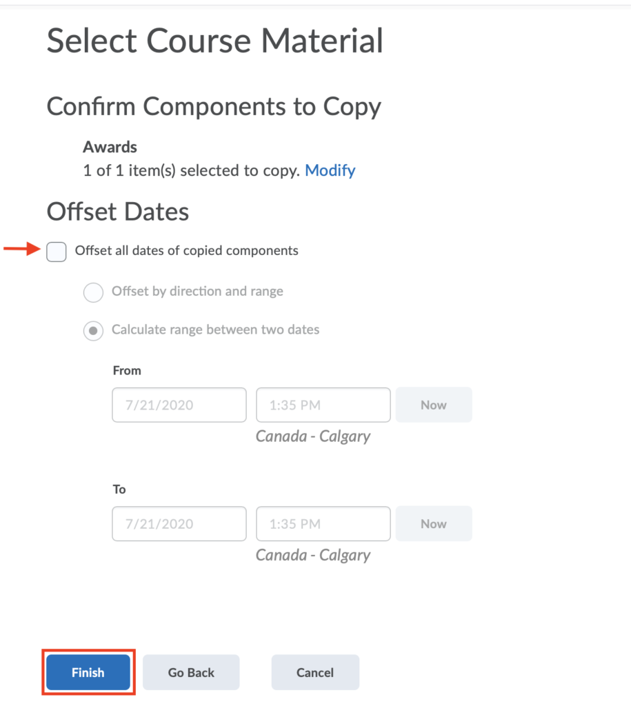Click the Select Course Material heading
The width and height of the screenshot is (631, 706).
click(215, 41)
